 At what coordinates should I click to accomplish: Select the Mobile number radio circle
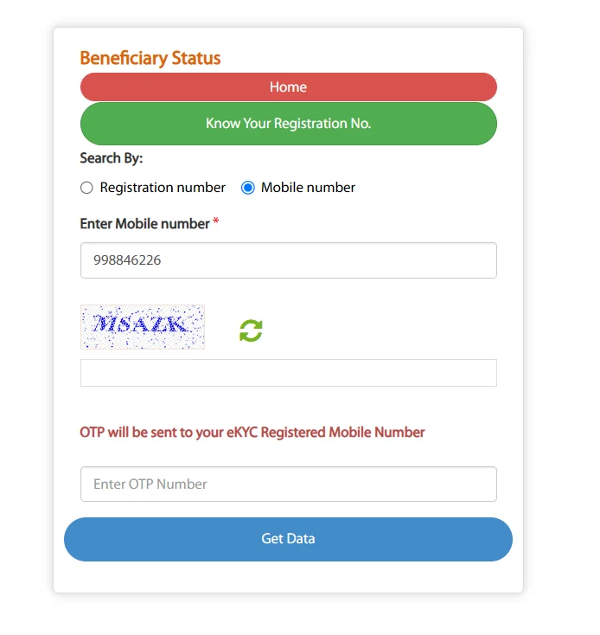tap(247, 188)
